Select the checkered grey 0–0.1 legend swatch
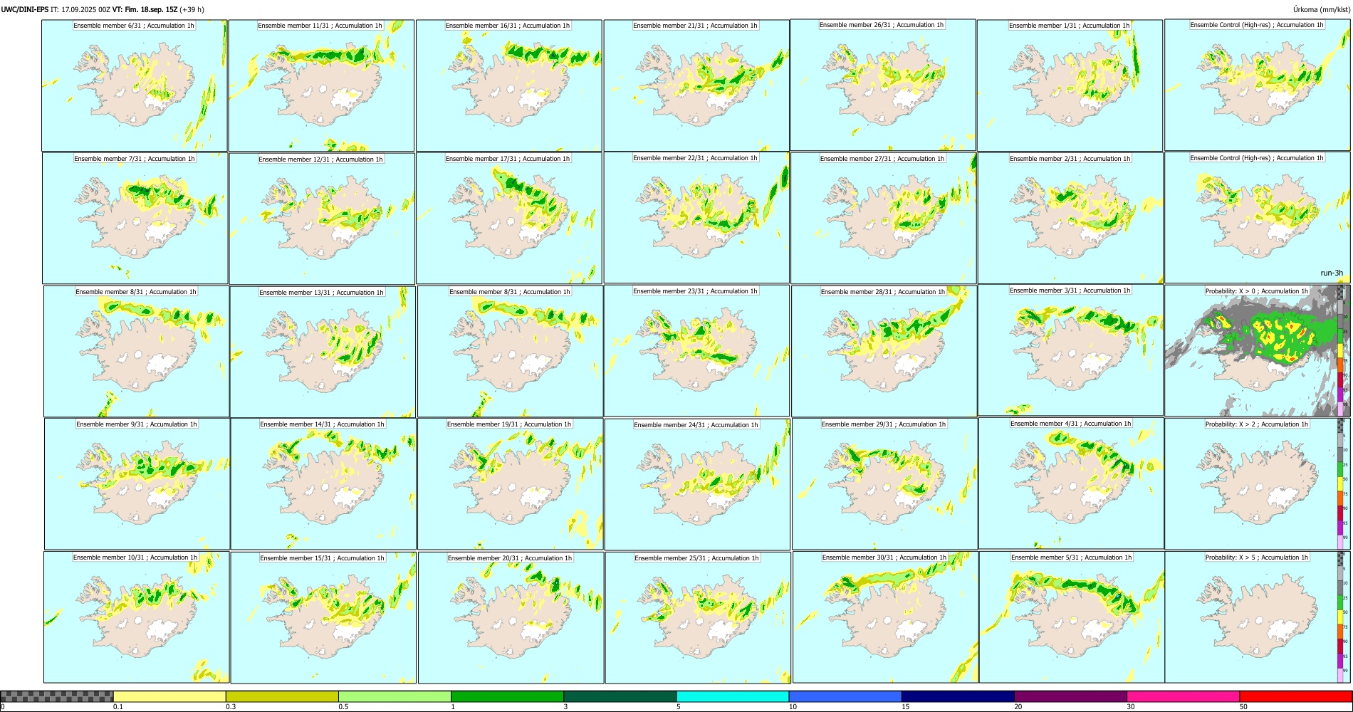The width and height of the screenshot is (1353, 712). click(57, 696)
